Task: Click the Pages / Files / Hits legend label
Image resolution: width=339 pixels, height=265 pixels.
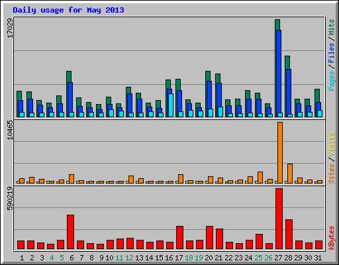Action: tap(331, 55)
